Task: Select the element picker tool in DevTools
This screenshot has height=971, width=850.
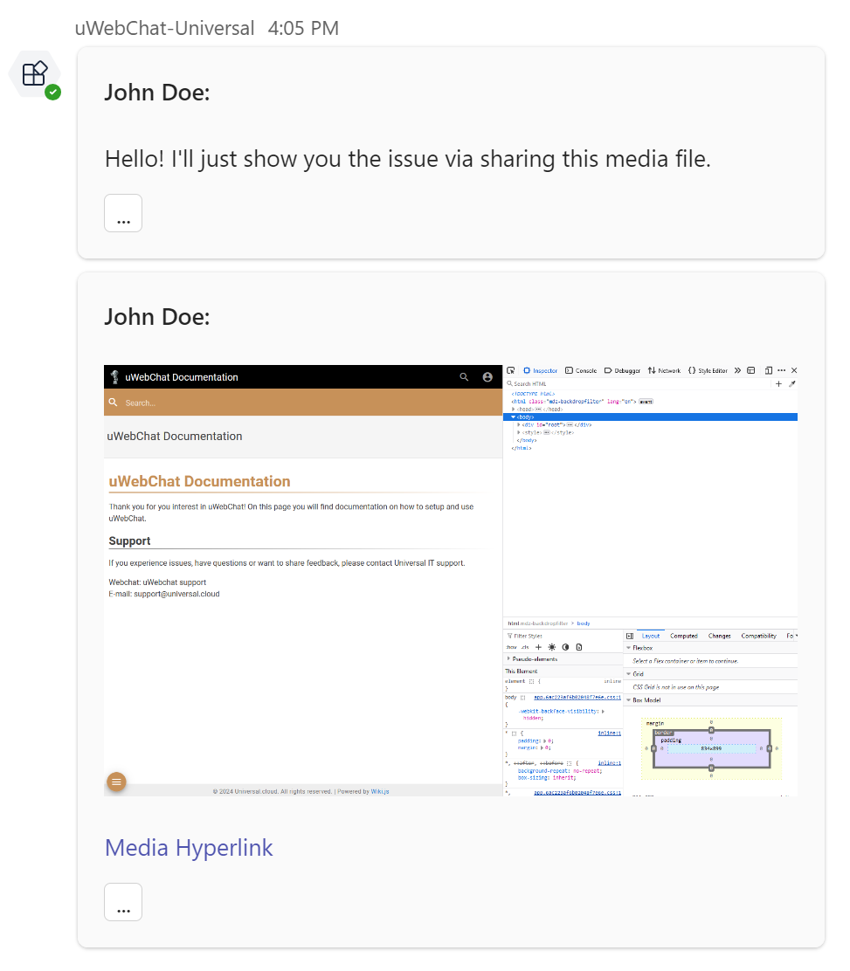Action: coord(511,370)
